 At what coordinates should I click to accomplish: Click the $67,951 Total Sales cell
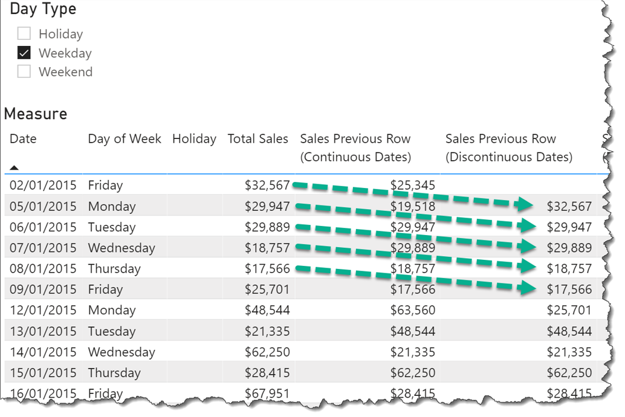pos(267,393)
